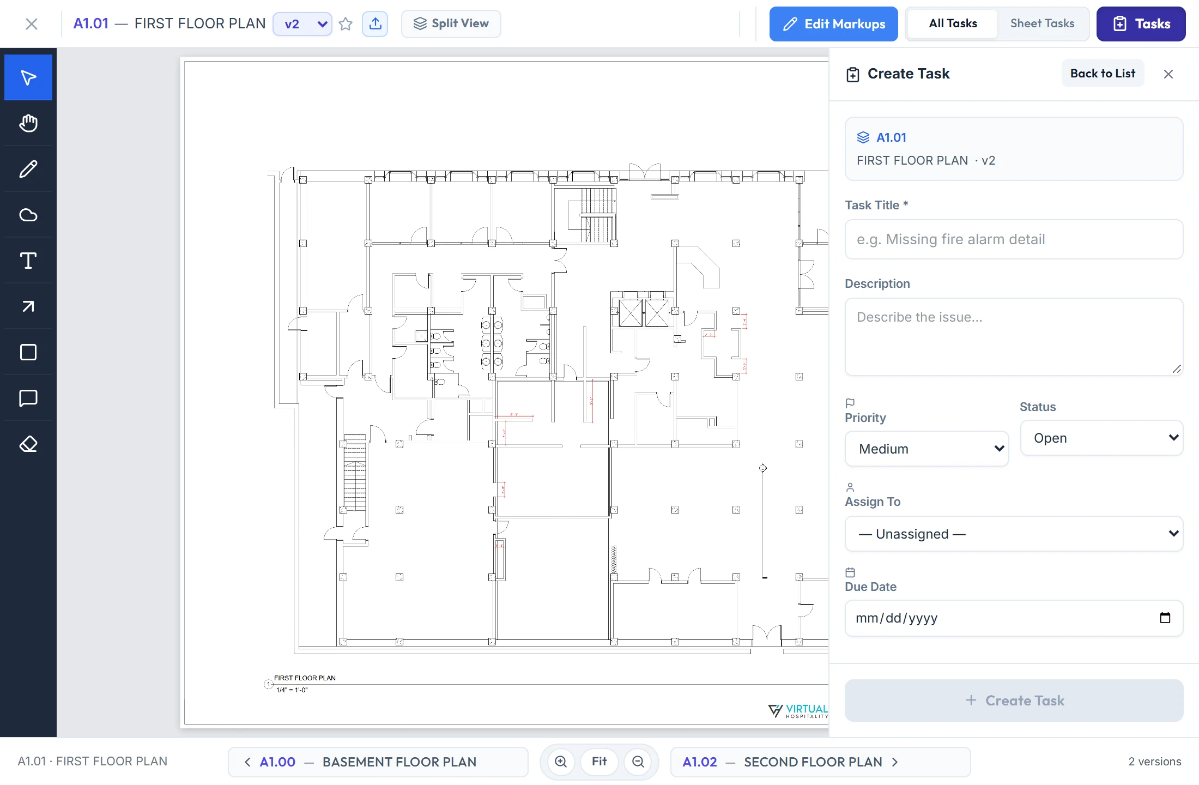Star this sheet as favorite

[x=346, y=24]
